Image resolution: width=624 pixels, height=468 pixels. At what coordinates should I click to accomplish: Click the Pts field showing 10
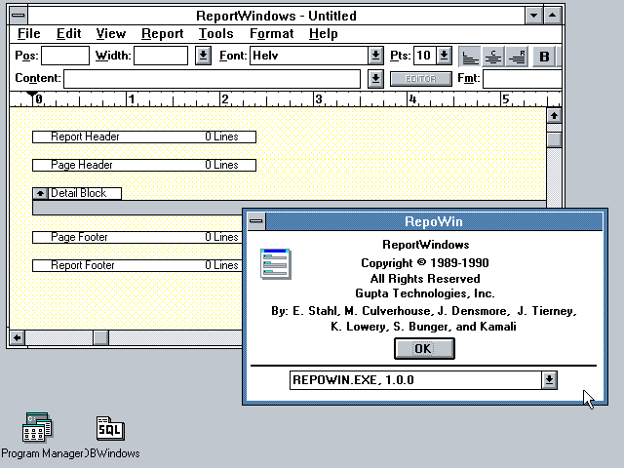[425, 56]
